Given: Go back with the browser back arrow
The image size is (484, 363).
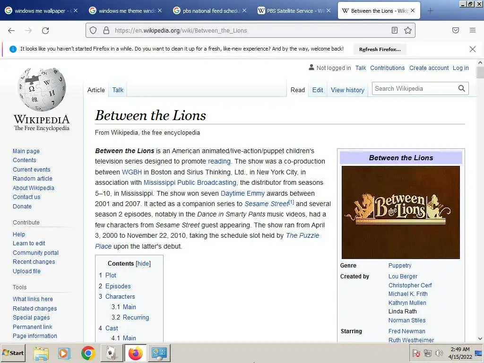Looking at the screenshot, I should point(11,31).
